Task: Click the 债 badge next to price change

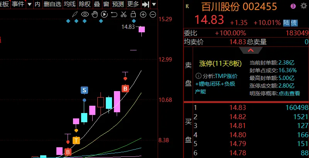Action: pyautogui.click(x=294, y=23)
